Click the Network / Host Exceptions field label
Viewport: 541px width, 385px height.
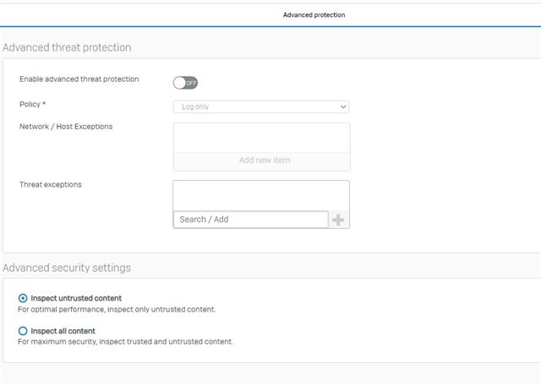pos(66,127)
